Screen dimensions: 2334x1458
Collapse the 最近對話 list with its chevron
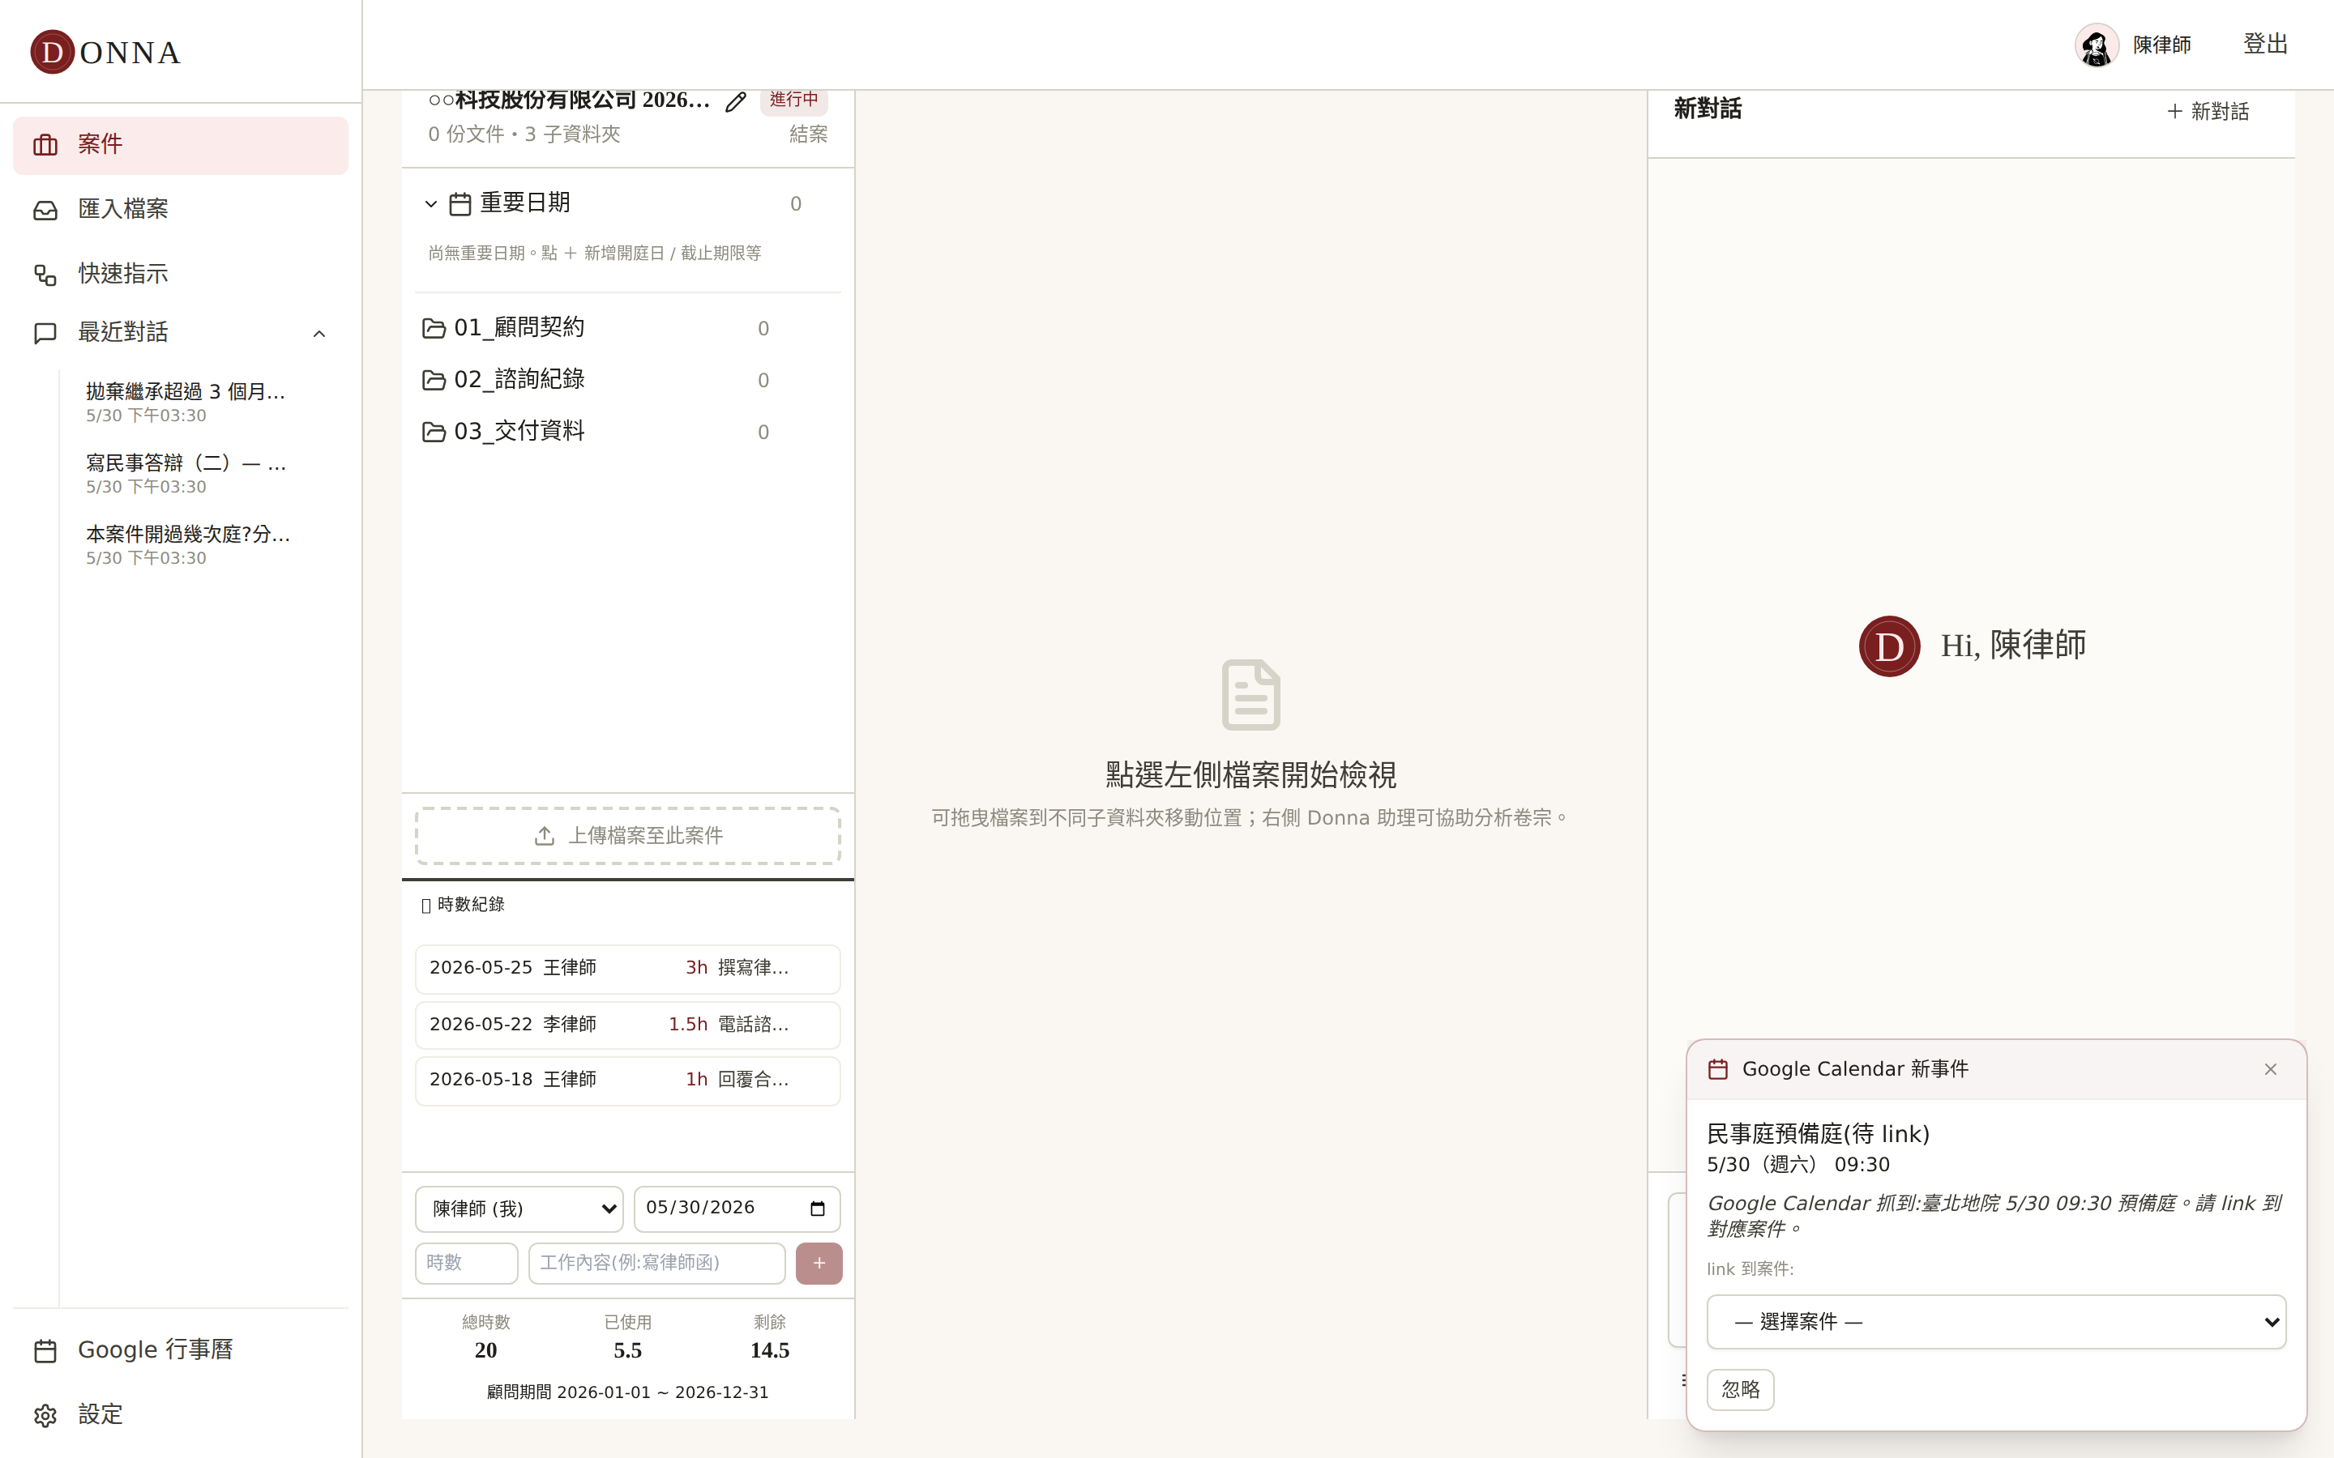coord(319,334)
